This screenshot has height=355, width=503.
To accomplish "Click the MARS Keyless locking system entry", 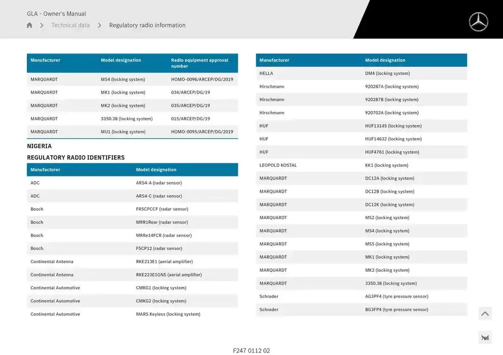I will (x=168, y=314).
